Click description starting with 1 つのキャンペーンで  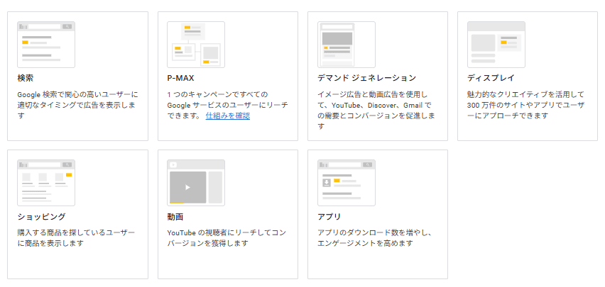228,105
